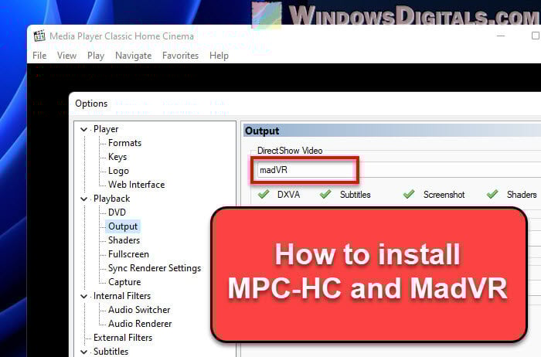This screenshot has width=541, height=357.
Task: Collapse the Subtitles tree node
Action: coord(83,352)
